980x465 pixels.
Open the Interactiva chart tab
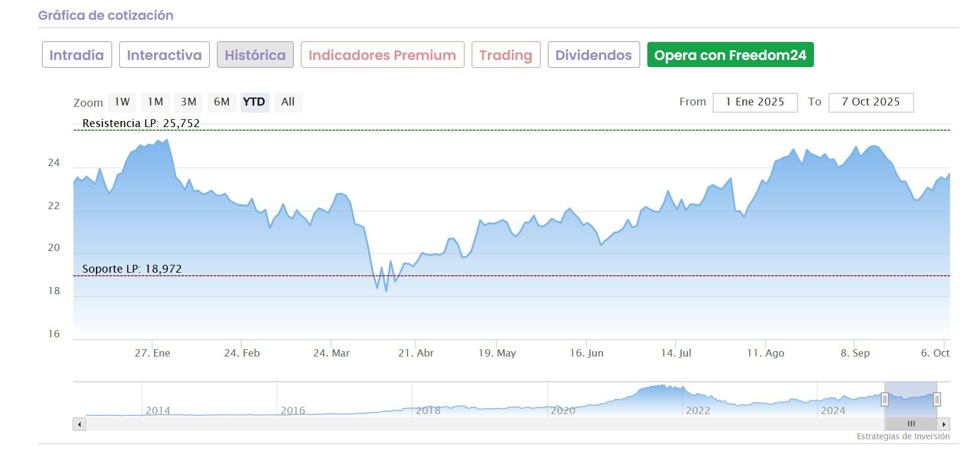coord(164,55)
